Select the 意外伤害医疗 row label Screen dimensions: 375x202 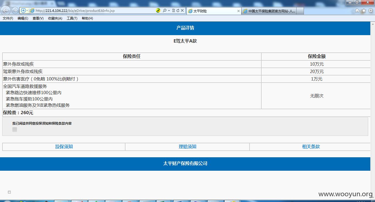click(x=41, y=79)
